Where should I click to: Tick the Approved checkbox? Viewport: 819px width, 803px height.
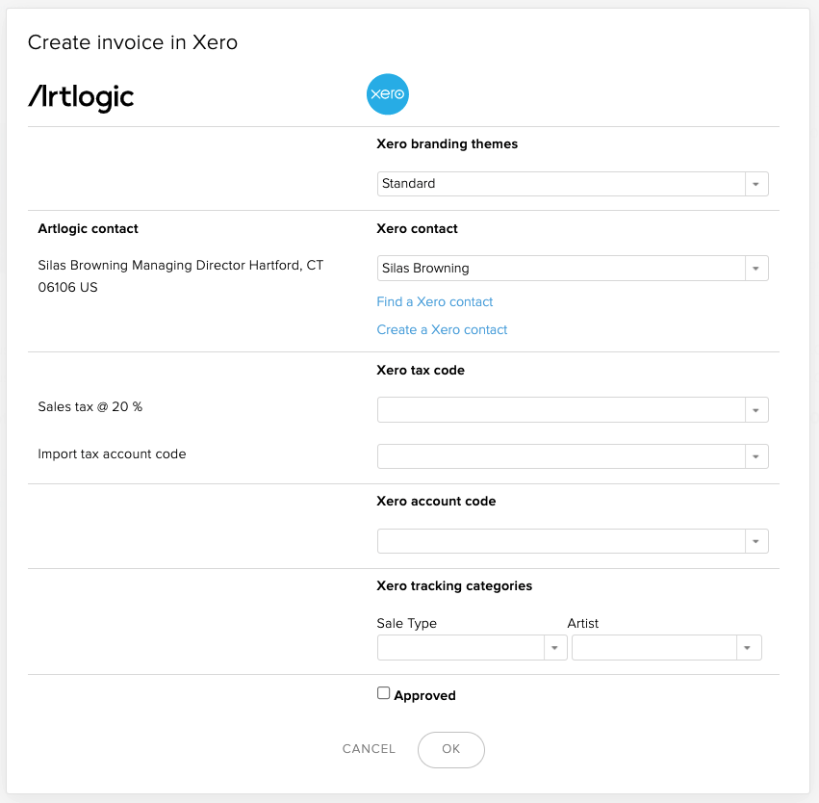tap(383, 693)
